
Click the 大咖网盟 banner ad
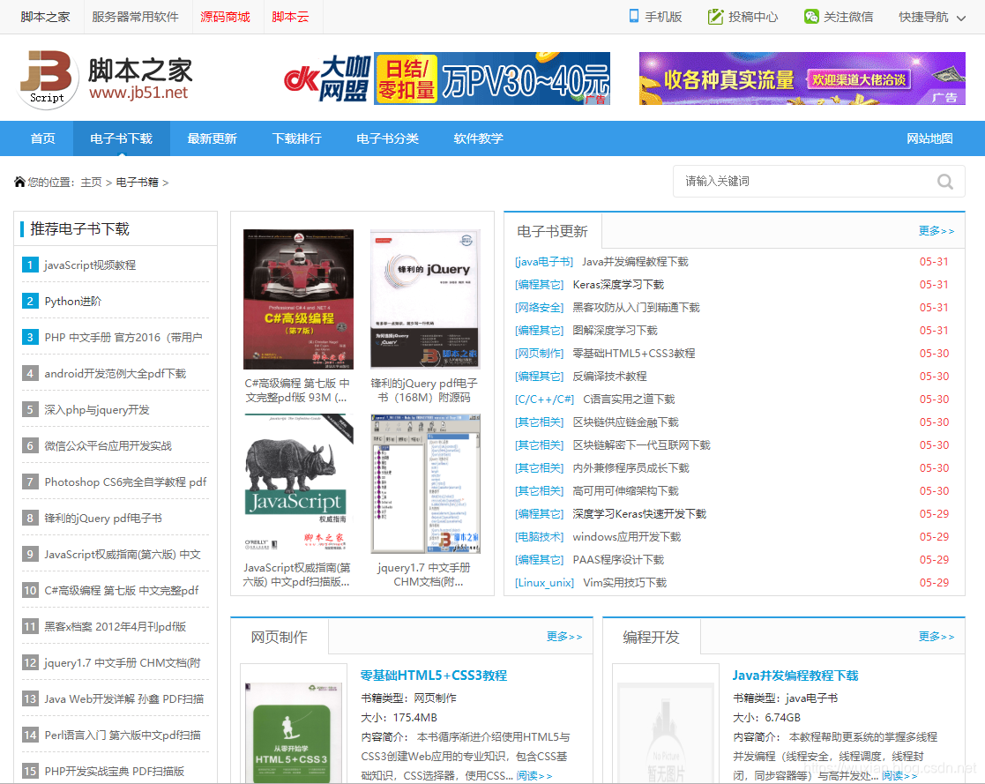(446, 78)
